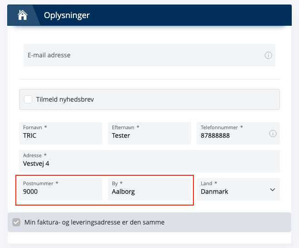Tick the Tilmeld nyhedsbrev checkbox
The height and width of the screenshot is (248, 299).
click(x=28, y=99)
